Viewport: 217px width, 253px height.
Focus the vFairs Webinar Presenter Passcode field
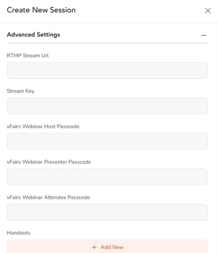coord(107,177)
